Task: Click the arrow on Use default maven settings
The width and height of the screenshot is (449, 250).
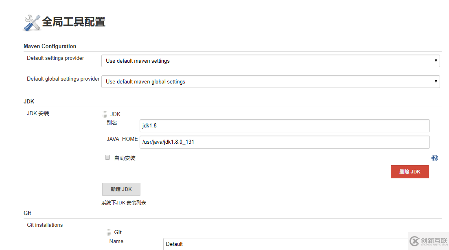Action: pos(436,61)
